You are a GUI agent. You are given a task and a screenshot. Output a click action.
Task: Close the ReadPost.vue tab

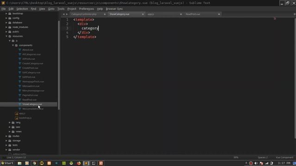[219, 14]
